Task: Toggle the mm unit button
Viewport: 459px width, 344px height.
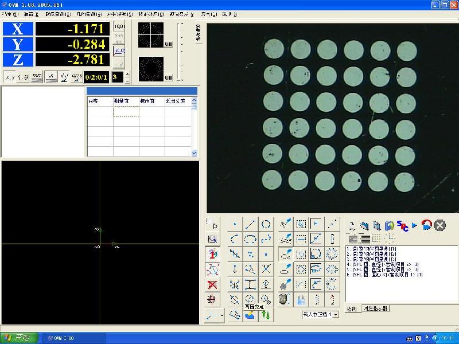Action: click(x=37, y=77)
